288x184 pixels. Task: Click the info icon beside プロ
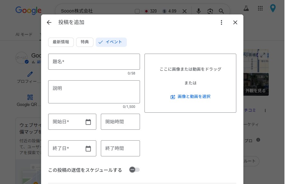point(258,140)
